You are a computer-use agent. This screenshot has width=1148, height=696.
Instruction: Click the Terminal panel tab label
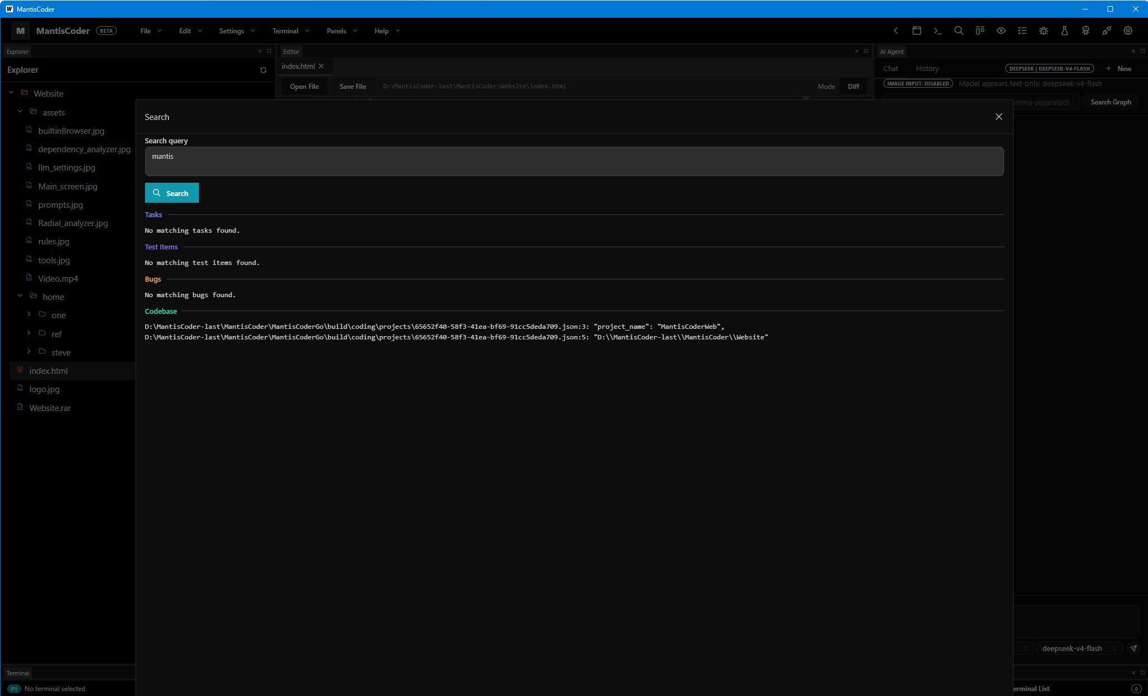click(18, 673)
